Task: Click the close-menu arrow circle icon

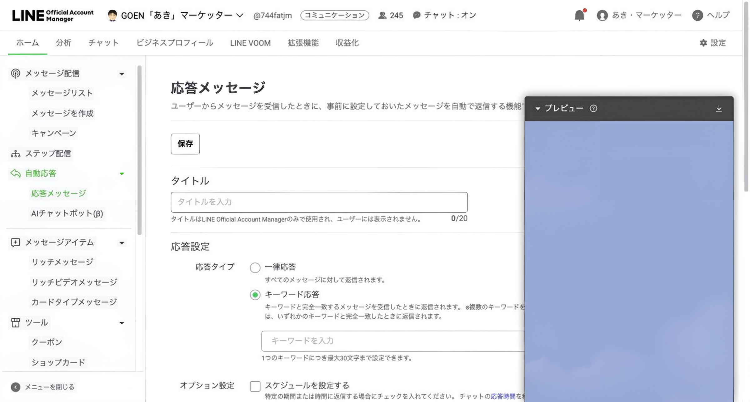Action: pyautogui.click(x=15, y=387)
